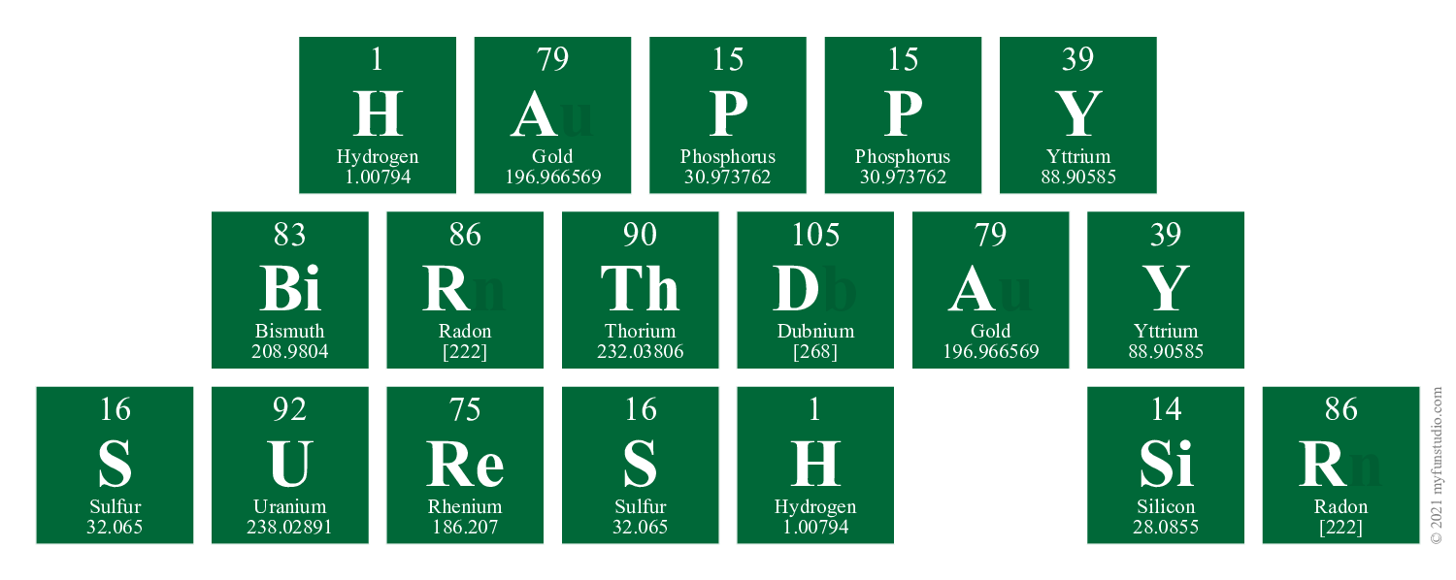Click the mass value "28.0855"
This screenshot has height=580, width=1456.
tap(1166, 527)
